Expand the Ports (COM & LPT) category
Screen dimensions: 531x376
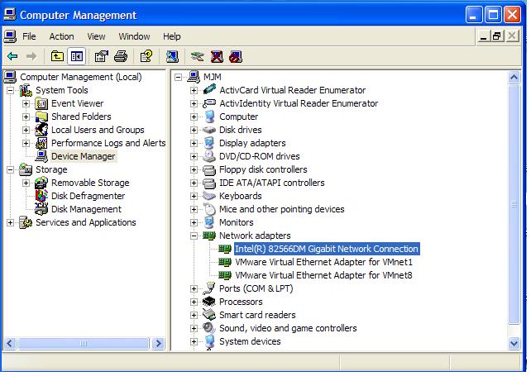[194, 288]
